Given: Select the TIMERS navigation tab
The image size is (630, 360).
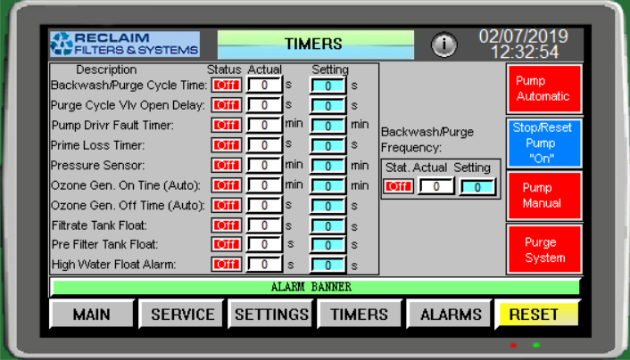Looking at the screenshot, I should point(360,315).
